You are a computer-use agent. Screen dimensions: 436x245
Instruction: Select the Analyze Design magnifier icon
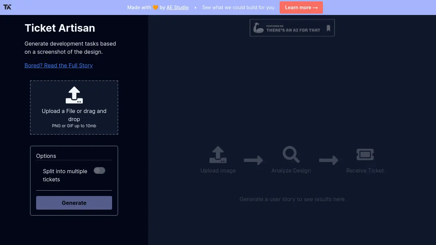tap(291, 155)
